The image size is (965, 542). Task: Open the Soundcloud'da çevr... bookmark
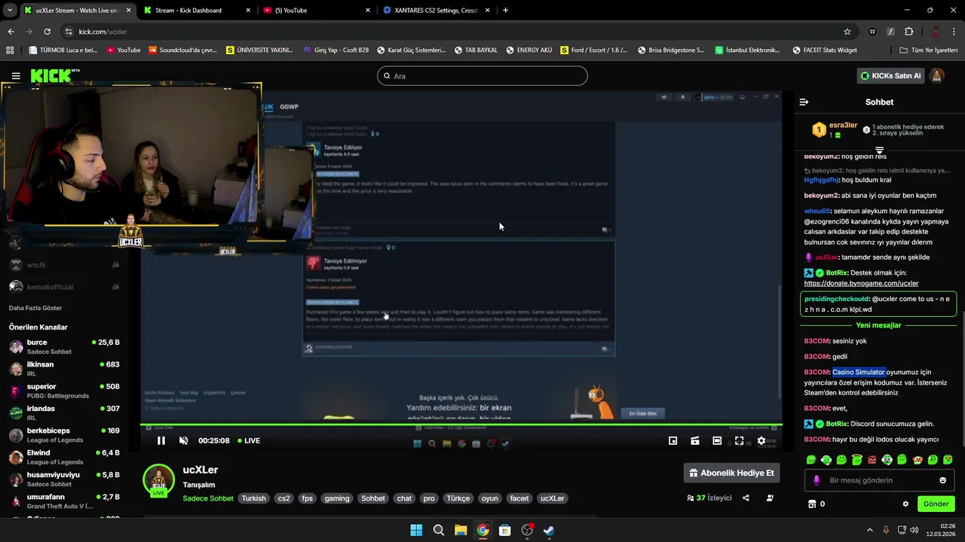(182, 50)
